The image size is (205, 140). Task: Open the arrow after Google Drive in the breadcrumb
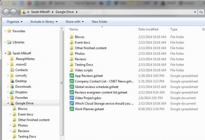tap(77, 12)
